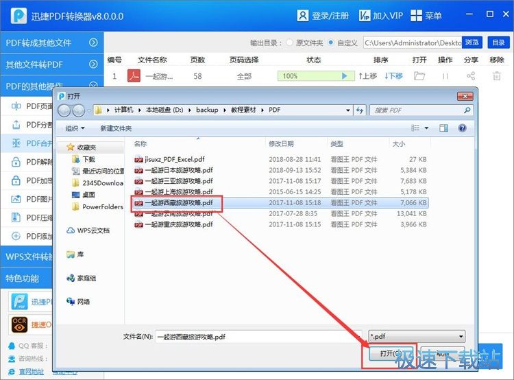
Task: Open output folder icon in row 1
Action: tap(419, 76)
